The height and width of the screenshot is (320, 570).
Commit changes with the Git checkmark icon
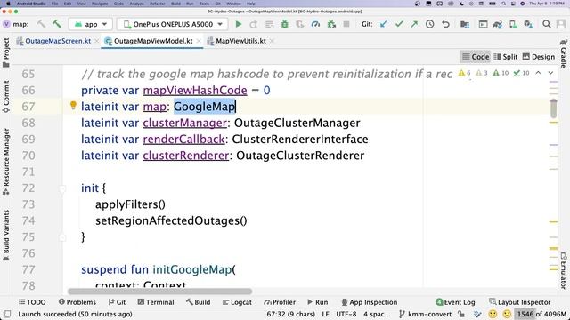(399, 24)
